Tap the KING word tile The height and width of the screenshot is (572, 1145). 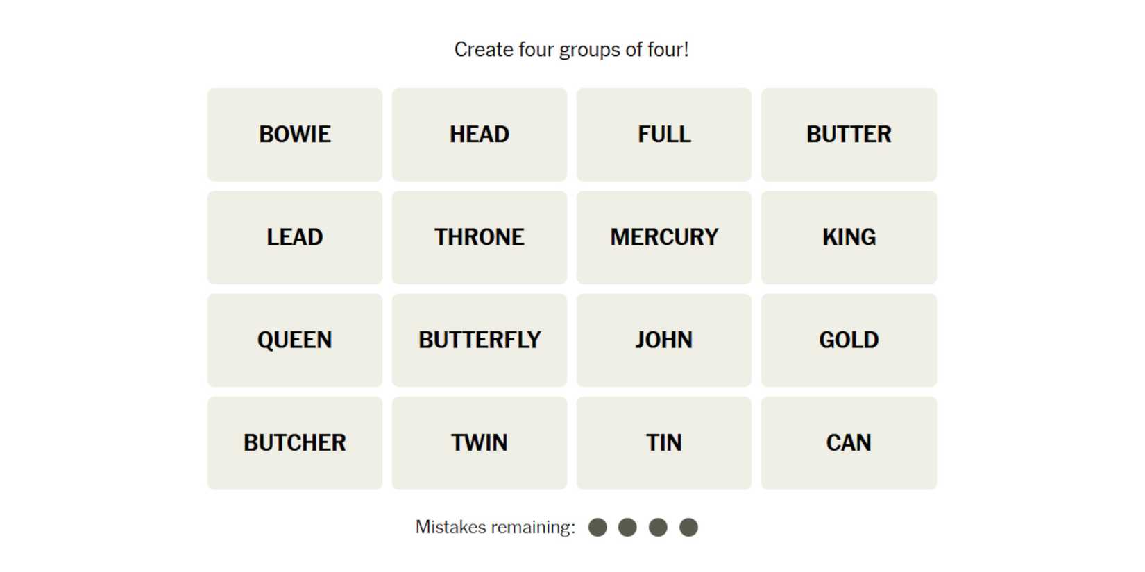click(848, 237)
